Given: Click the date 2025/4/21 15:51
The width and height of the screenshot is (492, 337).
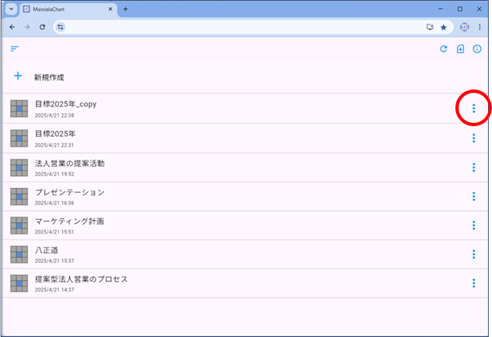Looking at the screenshot, I should (55, 232).
